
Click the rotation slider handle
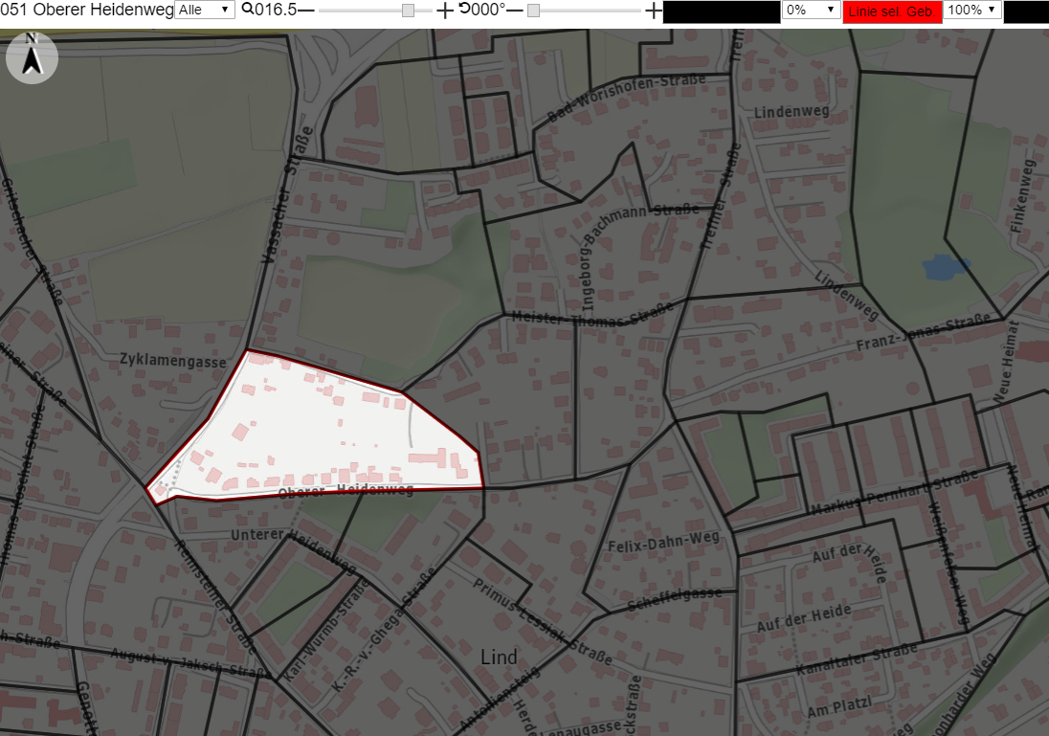(x=533, y=11)
